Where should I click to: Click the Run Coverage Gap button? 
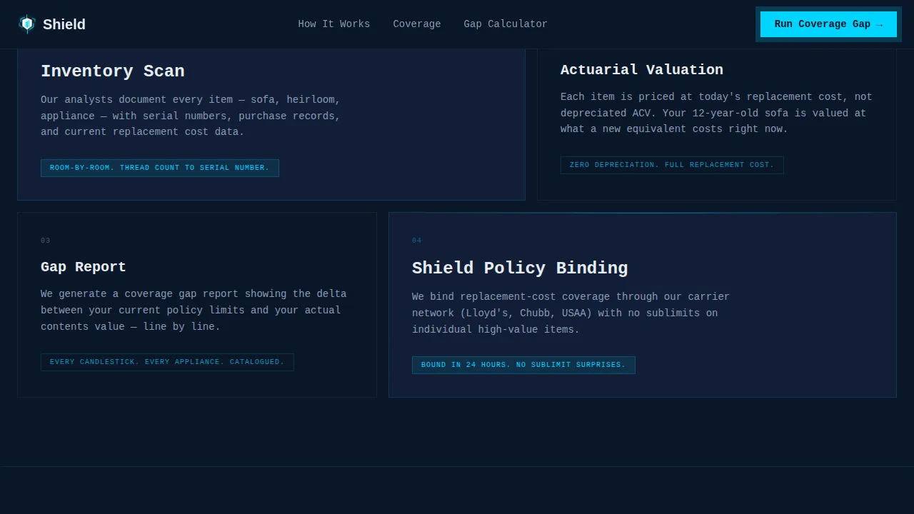pyautogui.click(x=828, y=24)
